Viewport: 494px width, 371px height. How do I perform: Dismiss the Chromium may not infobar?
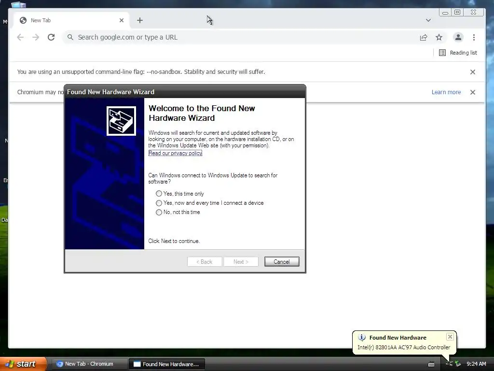pyautogui.click(x=473, y=92)
